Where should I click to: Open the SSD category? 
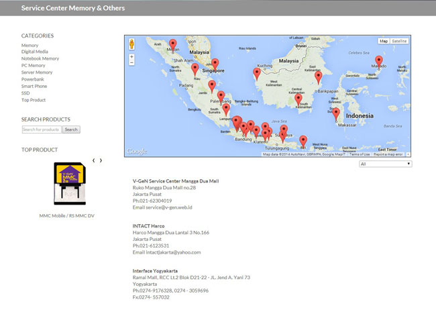[25, 93]
